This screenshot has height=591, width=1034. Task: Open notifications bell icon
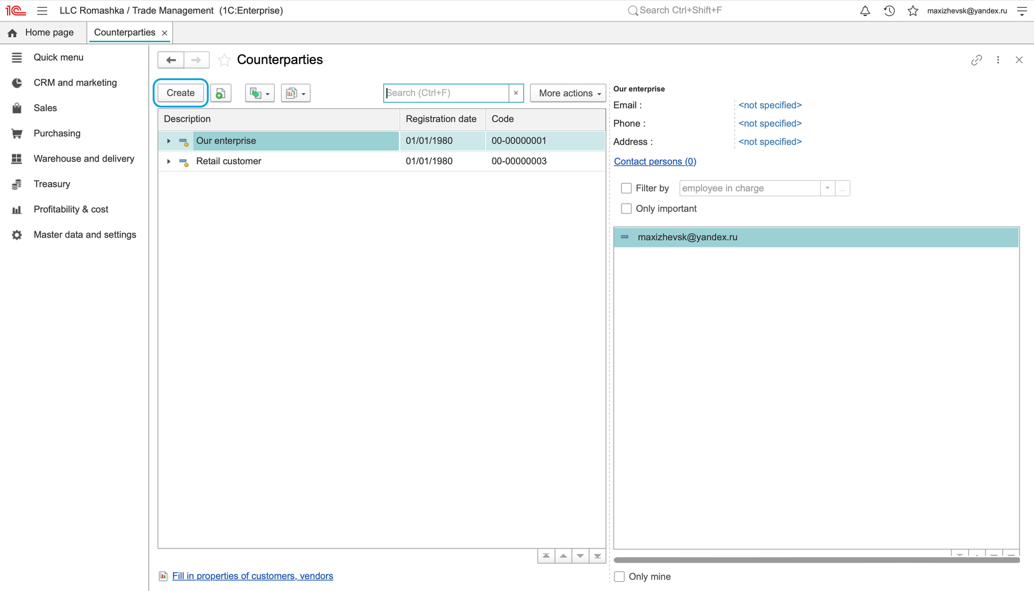(x=865, y=11)
